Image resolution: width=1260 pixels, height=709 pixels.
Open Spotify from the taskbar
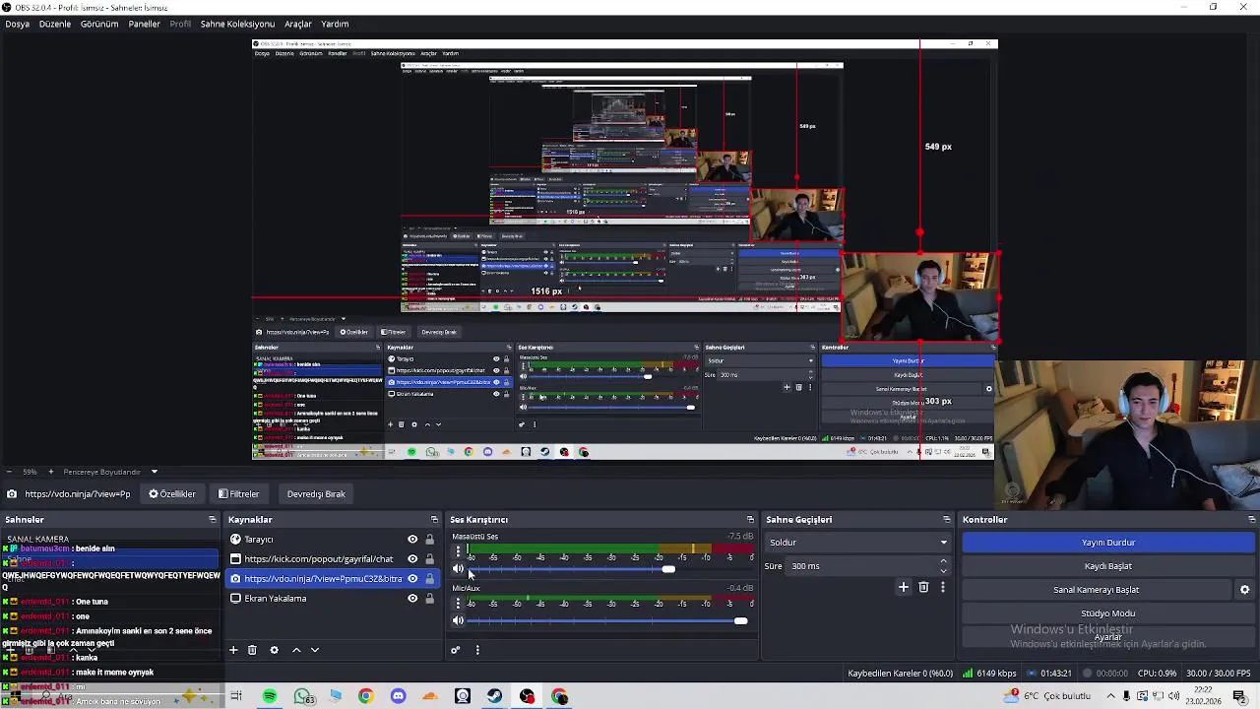click(269, 697)
